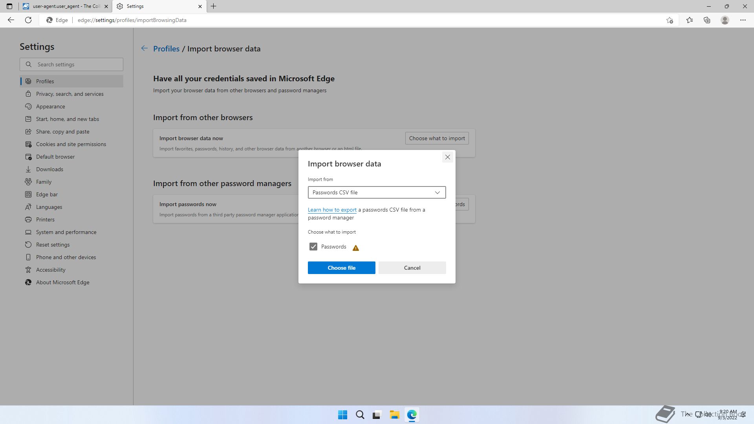Open Cookies and site permissions section
Image resolution: width=754 pixels, height=424 pixels.
71,144
